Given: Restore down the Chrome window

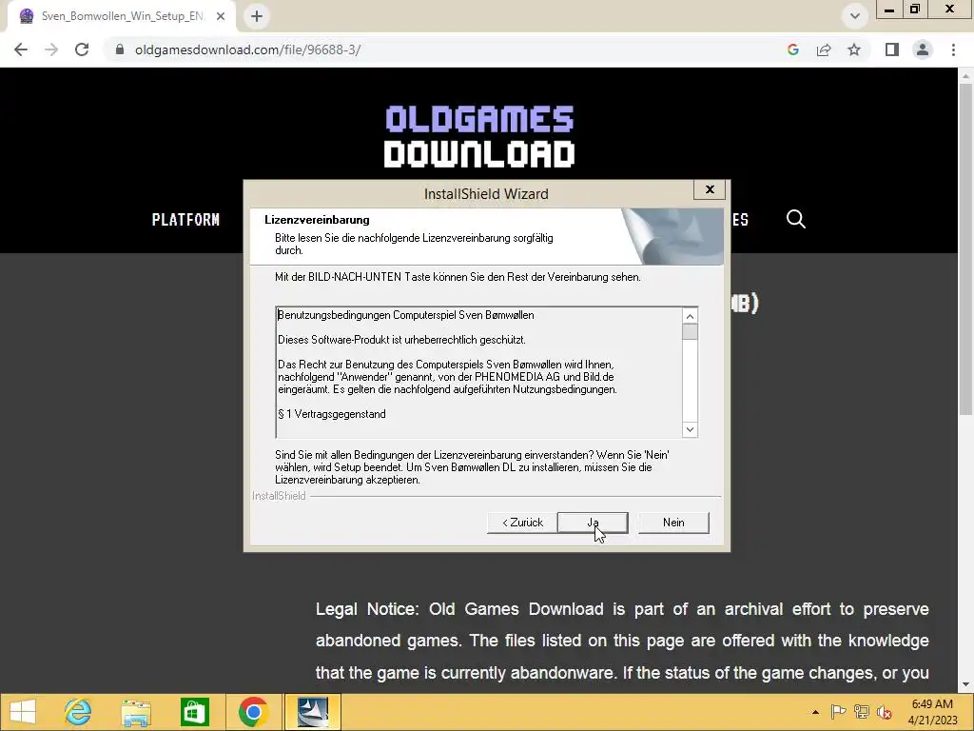Looking at the screenshot, I should tap(915, 10).
